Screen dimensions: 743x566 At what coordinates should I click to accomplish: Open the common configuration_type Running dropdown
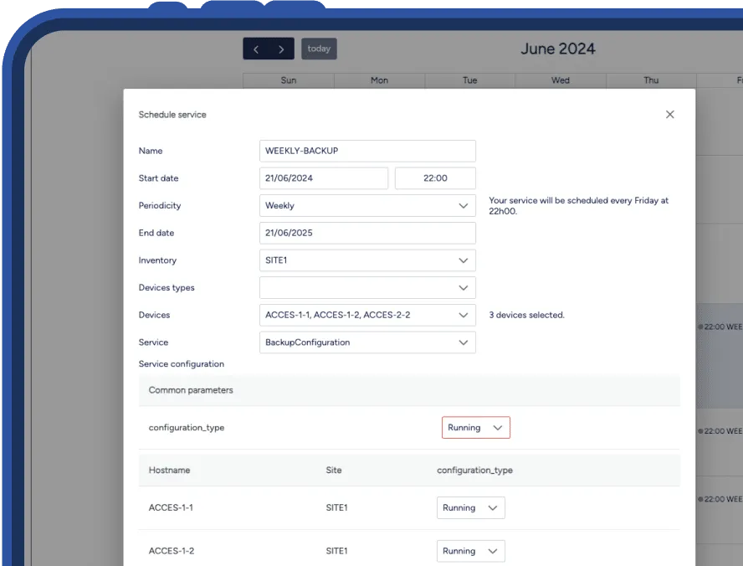pyautogui.click(x=476, y=428)
